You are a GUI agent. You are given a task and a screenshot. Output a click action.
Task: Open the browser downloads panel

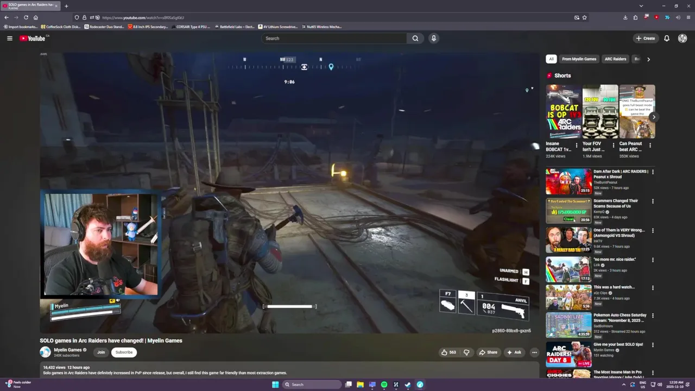tap(625, 17)
